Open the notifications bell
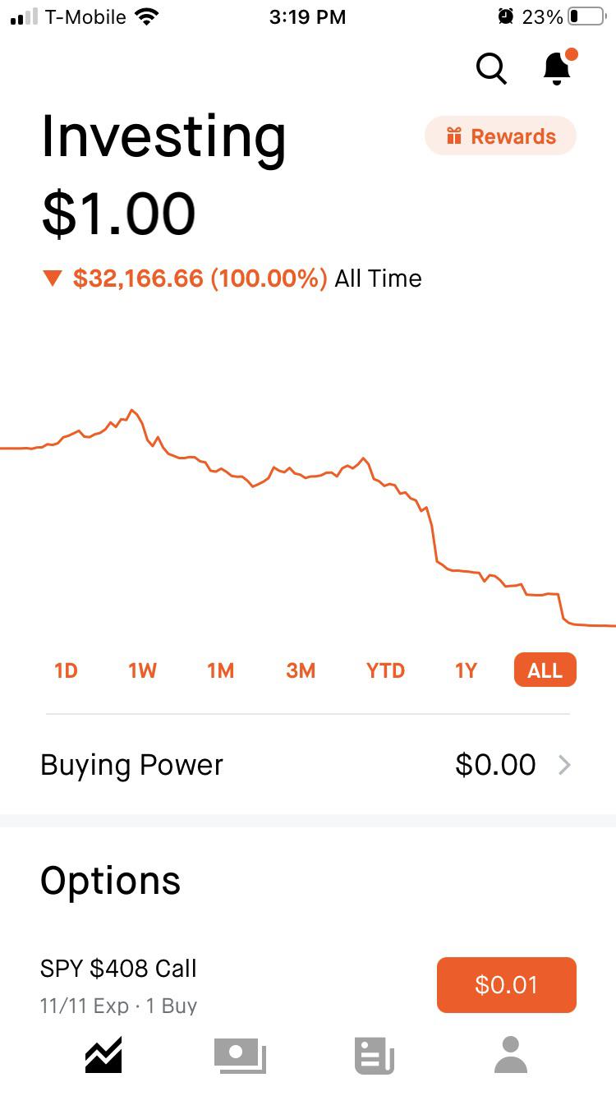This screenshot has height=1096, width=616. click(558, 68)
